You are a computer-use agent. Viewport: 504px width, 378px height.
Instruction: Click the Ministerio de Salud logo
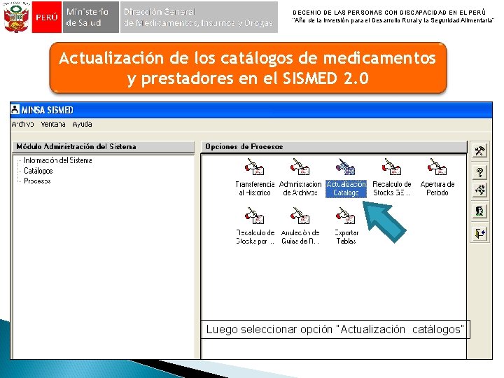click(x=91, y=17)
